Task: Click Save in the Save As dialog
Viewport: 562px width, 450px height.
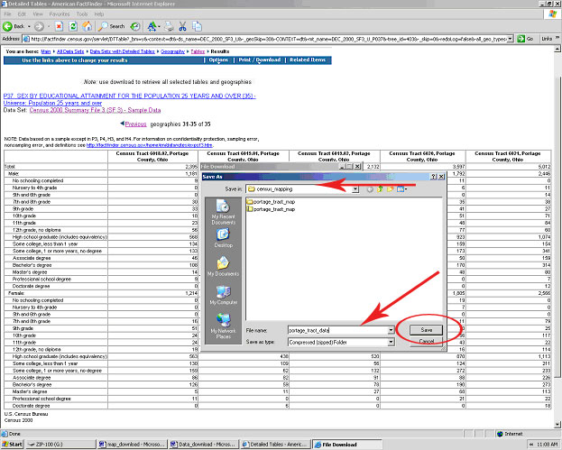Action: coord(426,330)
